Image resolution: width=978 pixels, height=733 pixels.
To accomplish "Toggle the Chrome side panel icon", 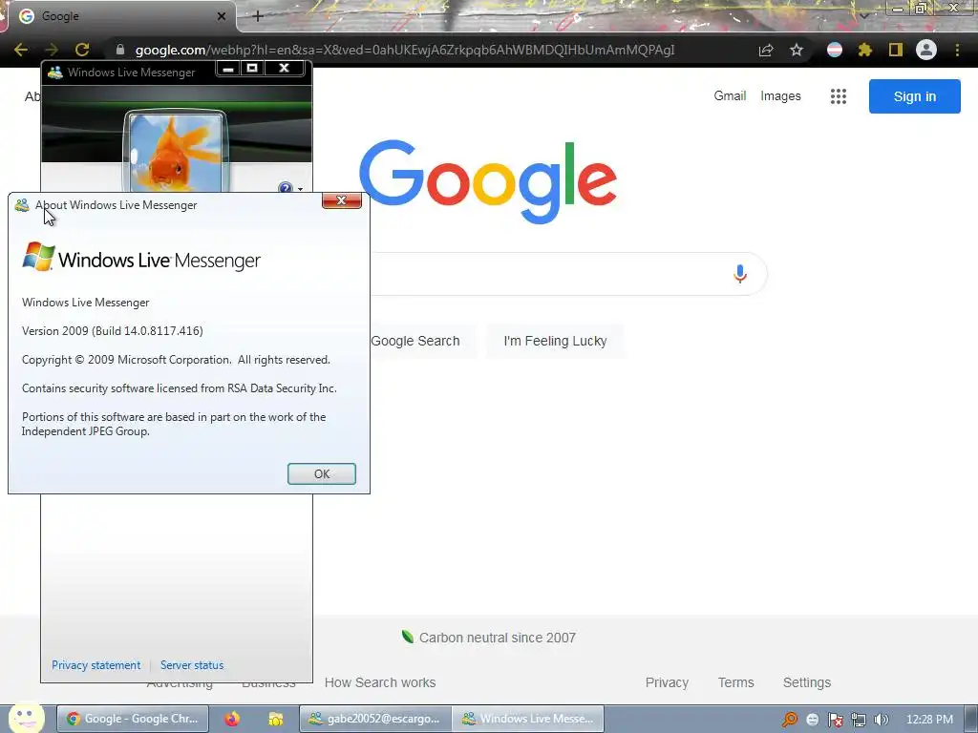I will (896, 50).
